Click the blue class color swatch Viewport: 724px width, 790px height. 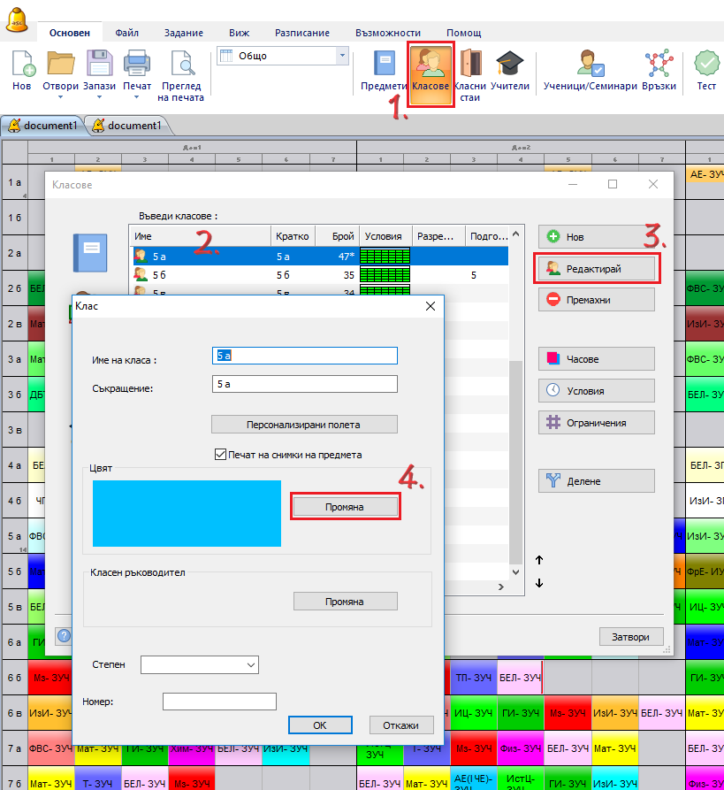[187, 514]
